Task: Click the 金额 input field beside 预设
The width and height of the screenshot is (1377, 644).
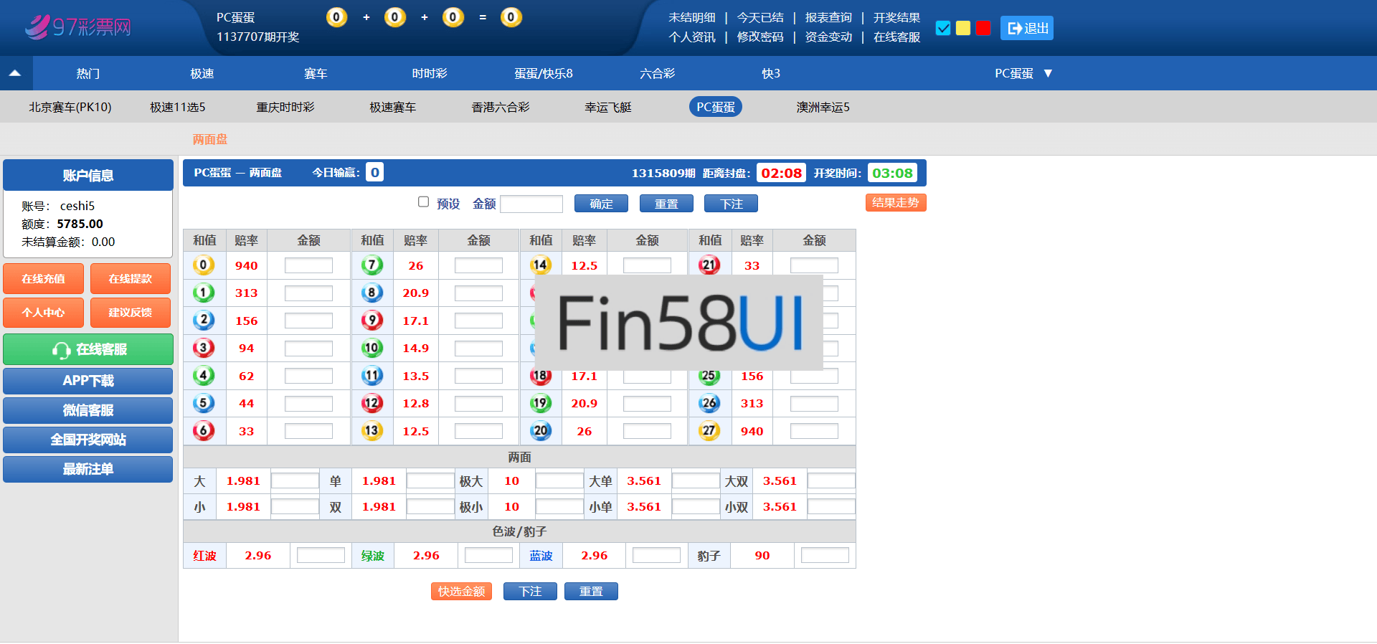Action: click(531, 204)
